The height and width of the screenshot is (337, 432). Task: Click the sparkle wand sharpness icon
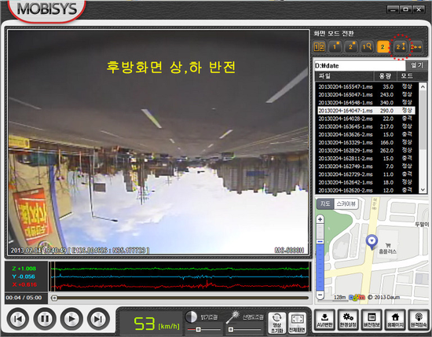pos(232,317)
